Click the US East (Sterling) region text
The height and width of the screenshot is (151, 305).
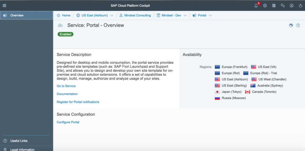click(234, 86)
